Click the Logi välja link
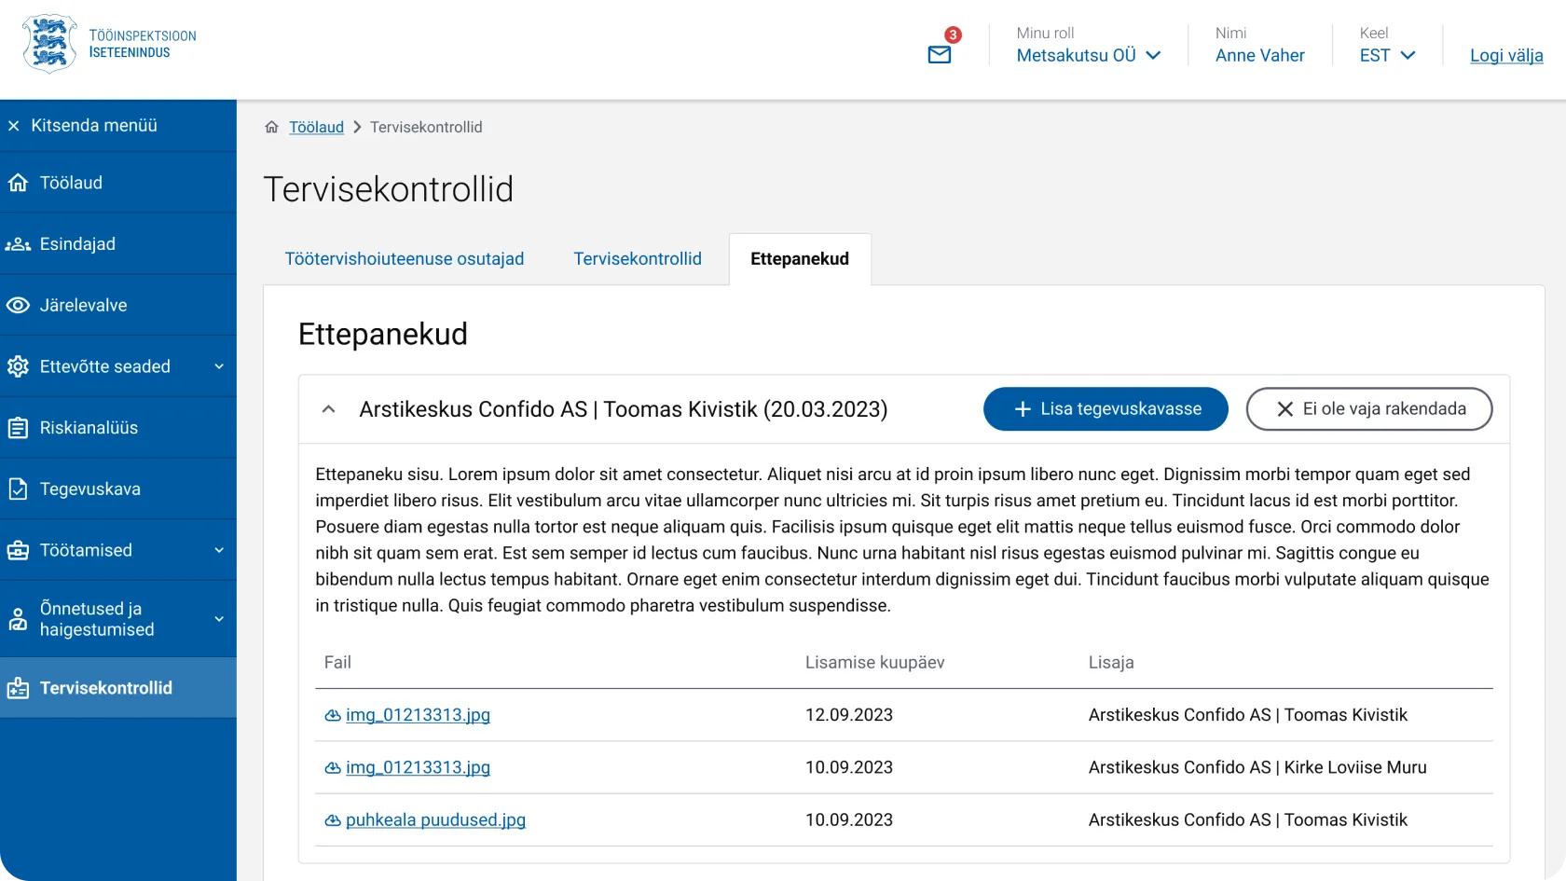This screenshot has width=1566, height=881. (1505, 55)
